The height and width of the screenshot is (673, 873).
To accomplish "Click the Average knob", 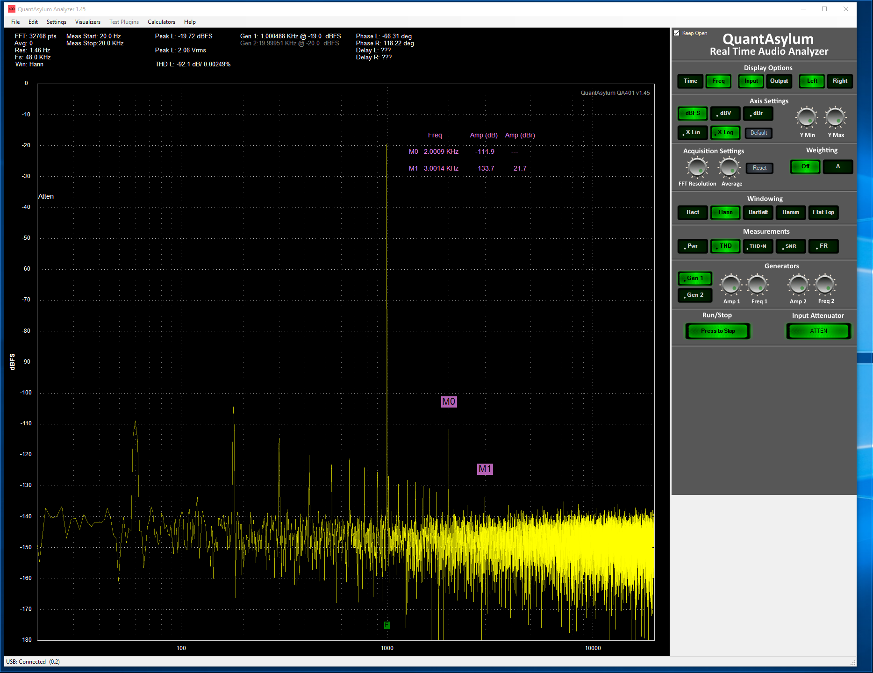I will click(730, 167).
